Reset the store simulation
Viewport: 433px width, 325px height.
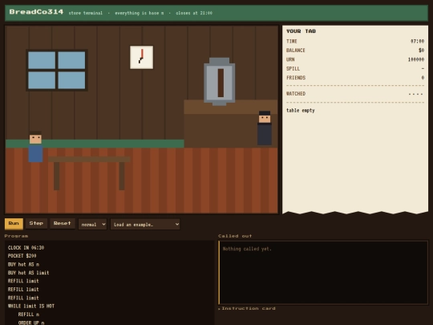tap(62, 224)
